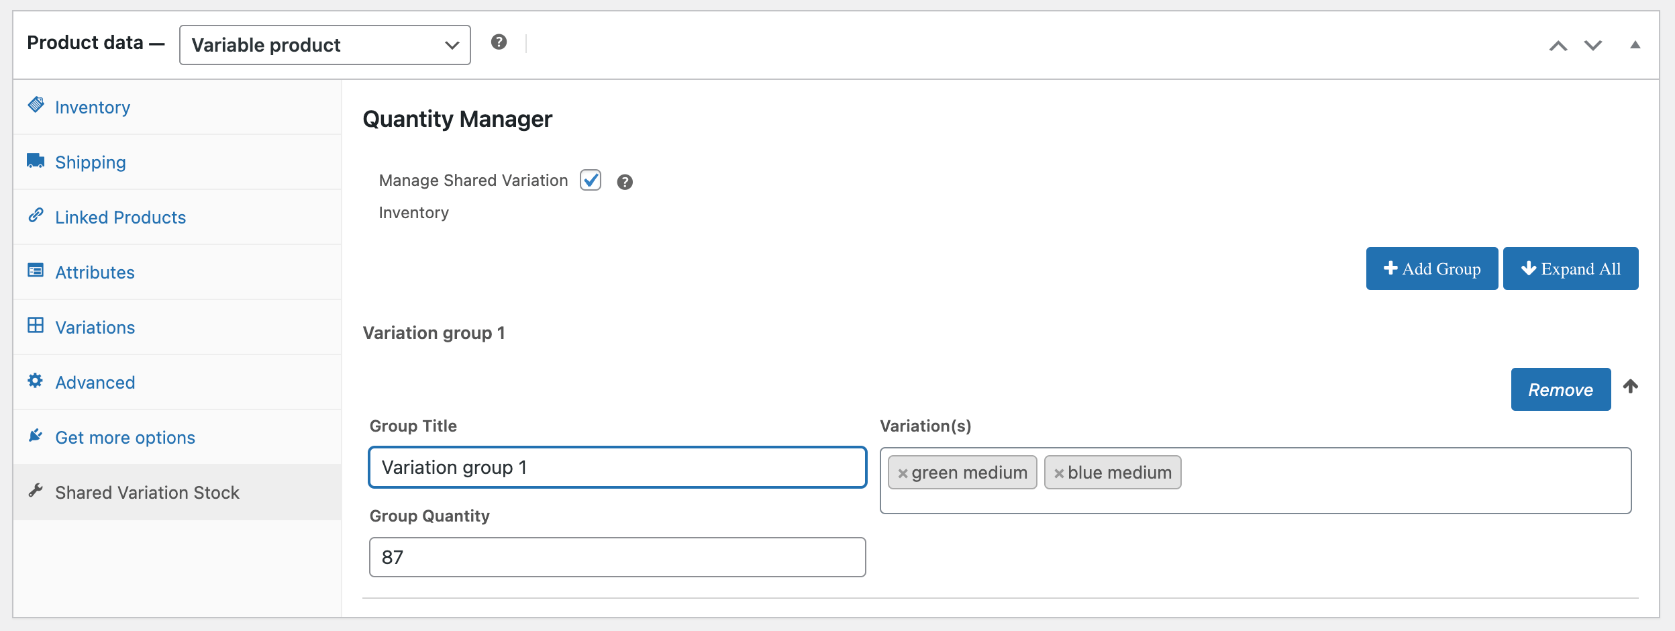Click help icon beside Manage Shared Variation
This screenshot has height=631, width=1675.
point(625,182)
